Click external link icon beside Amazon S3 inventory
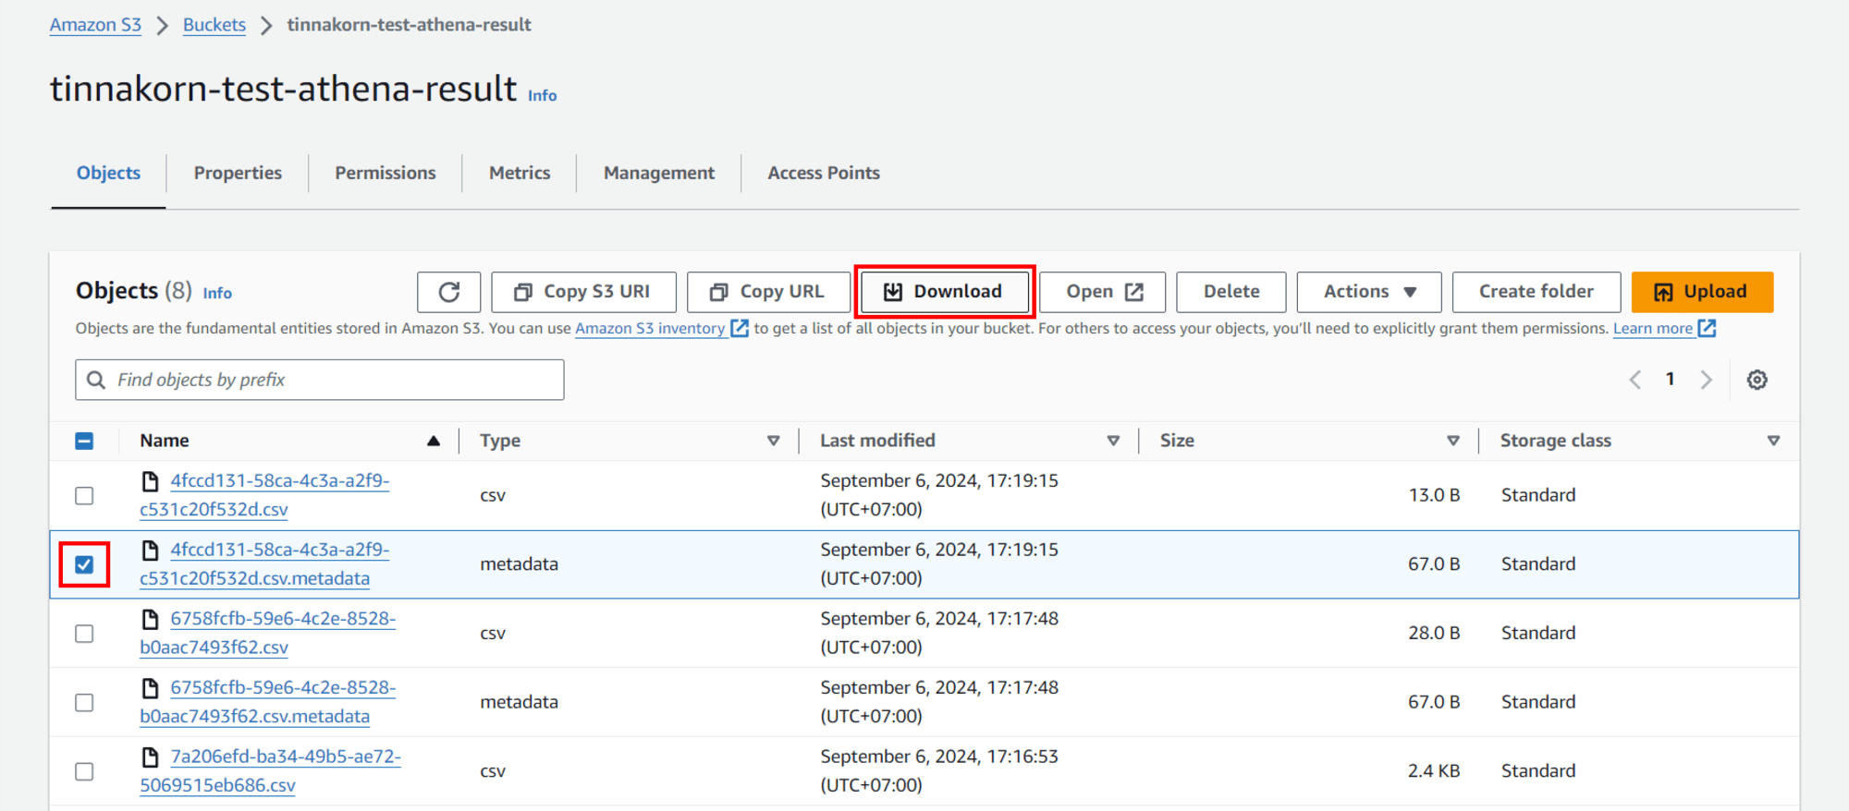This screenshot has height=811, width=1849. (739, 328)
